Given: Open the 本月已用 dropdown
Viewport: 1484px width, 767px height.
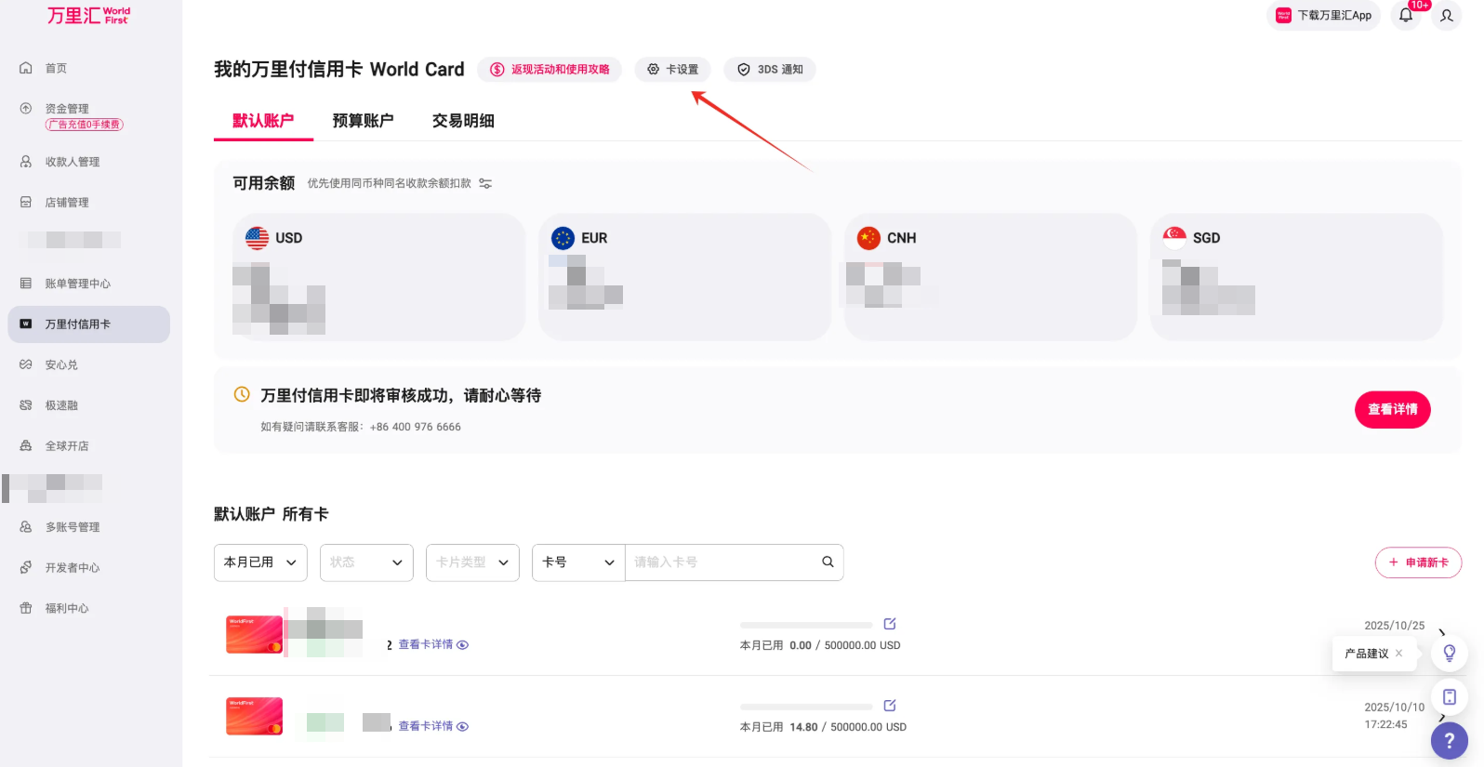Looking at the screenshot, I should click(x=260, y=562).
